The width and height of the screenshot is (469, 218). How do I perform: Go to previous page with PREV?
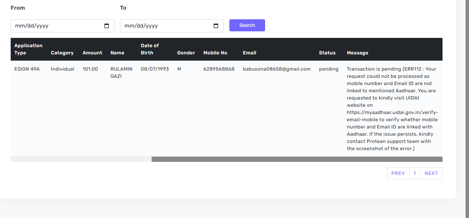[x=398, y=174]
